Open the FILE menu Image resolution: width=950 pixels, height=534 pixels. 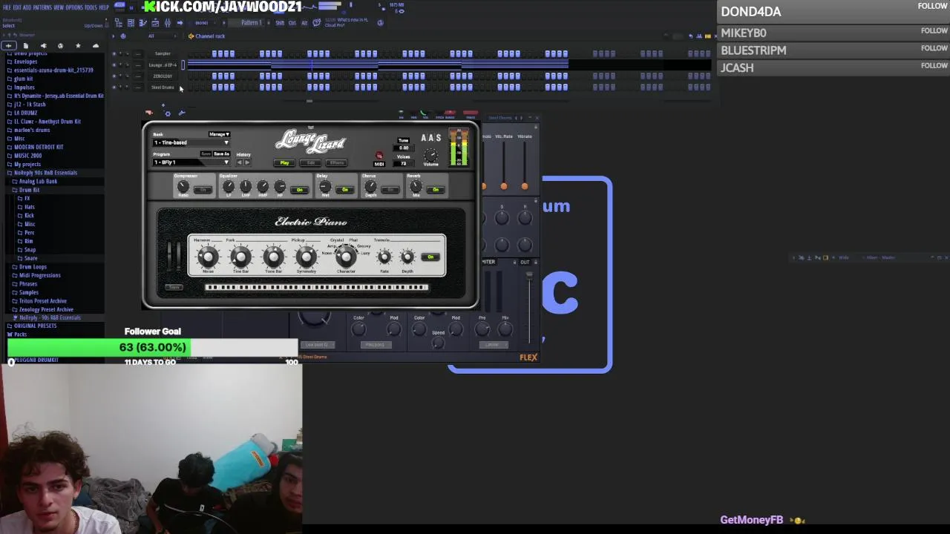pyautogui.click(x=7, y=7)
